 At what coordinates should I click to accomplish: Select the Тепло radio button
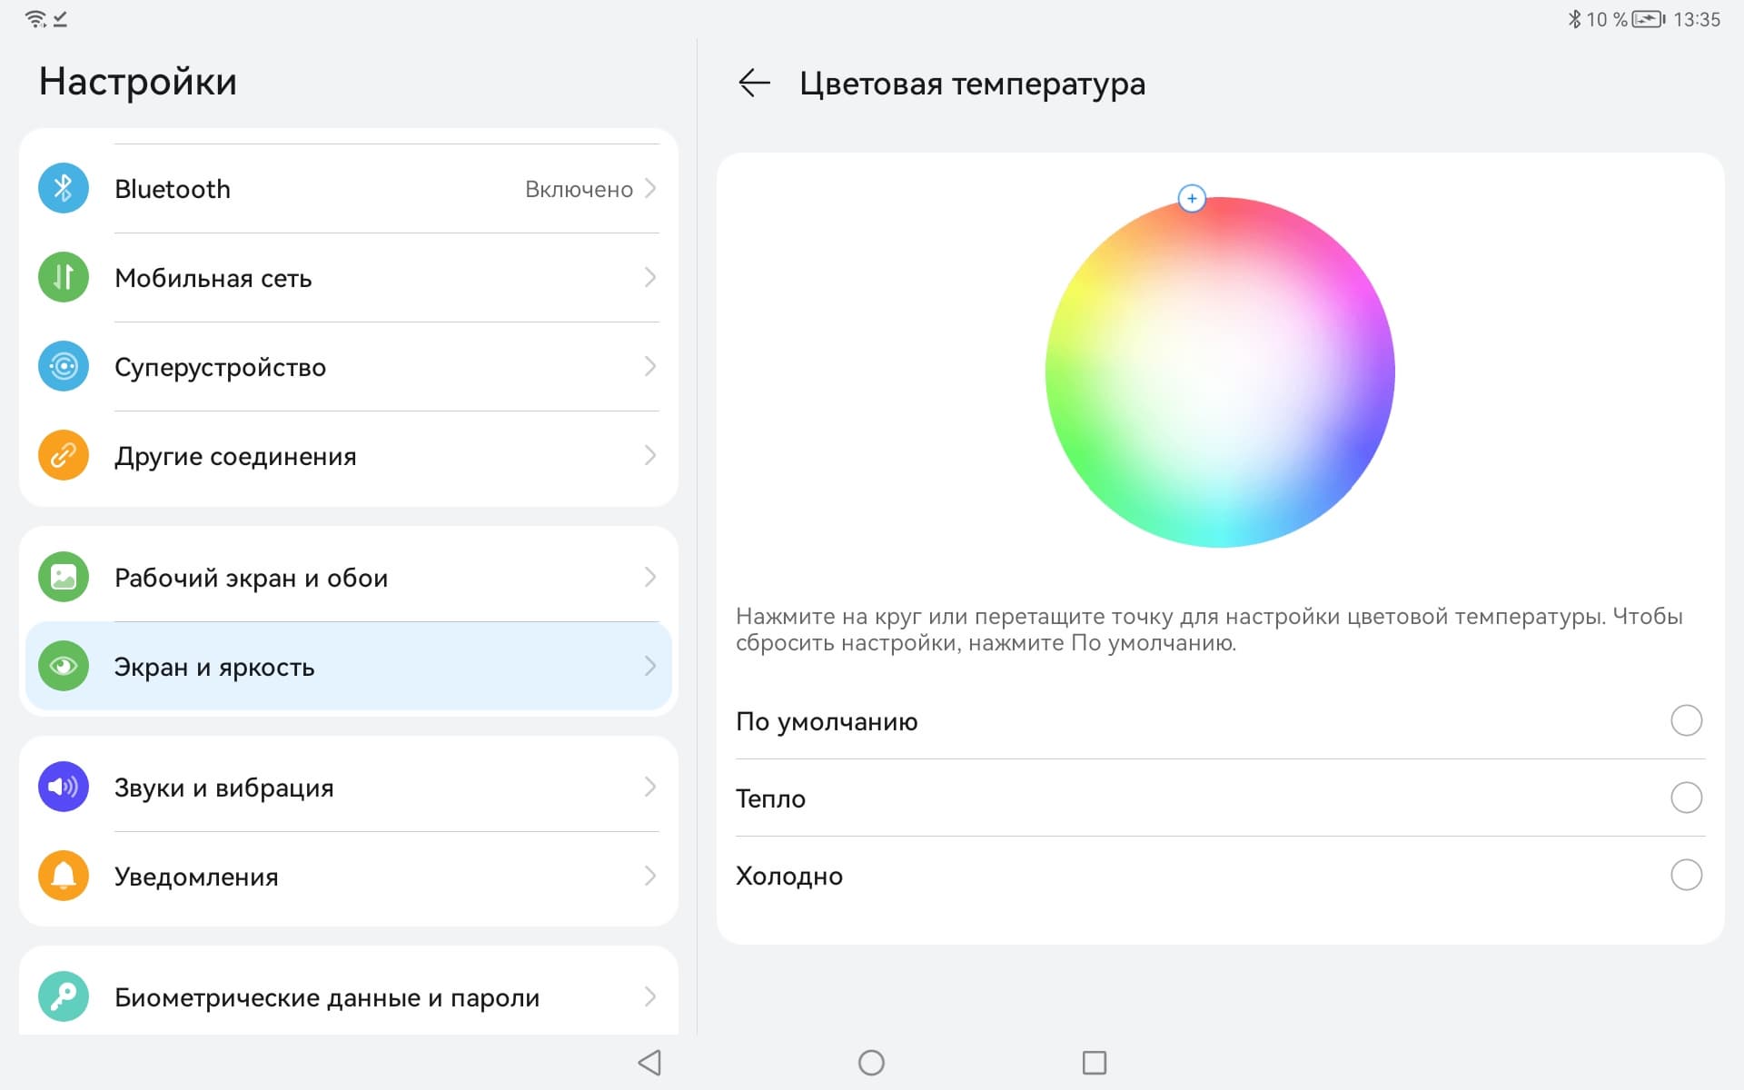pos(1686,798)
